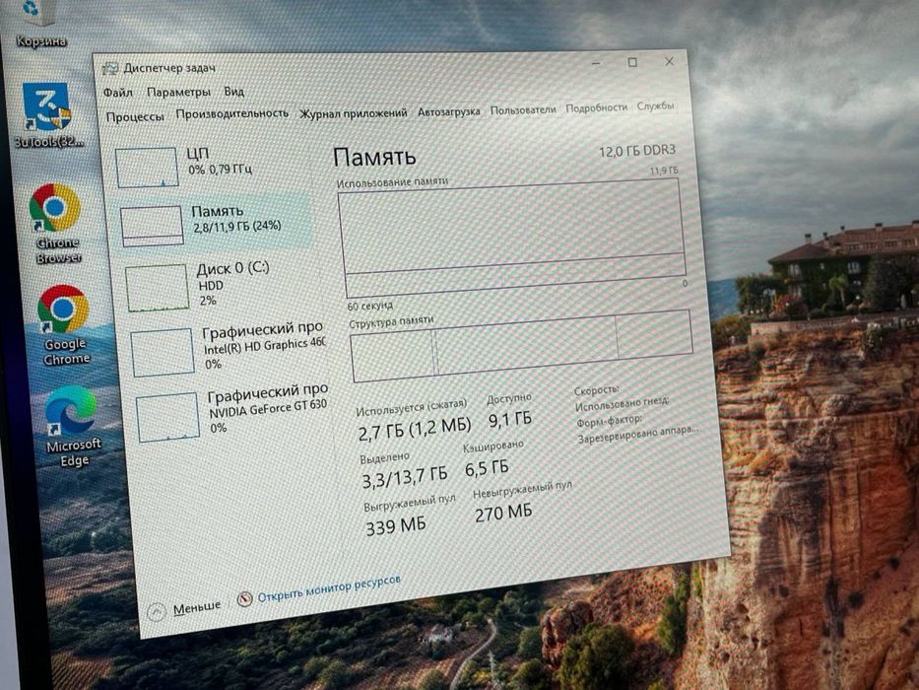Screen dimensions: 919x690
Task: Launch 3uTools(32...) desktop shortcut
Action: [48, 114]
